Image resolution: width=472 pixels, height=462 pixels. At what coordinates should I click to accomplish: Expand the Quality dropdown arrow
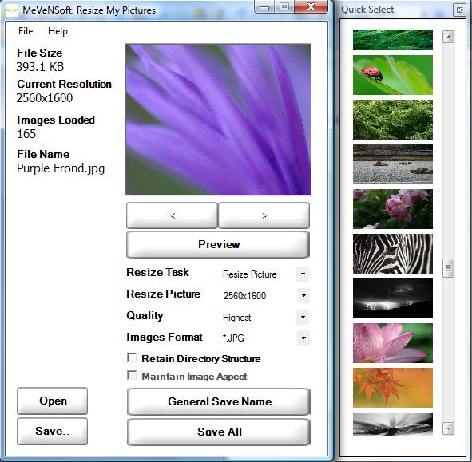pos(303,317)
